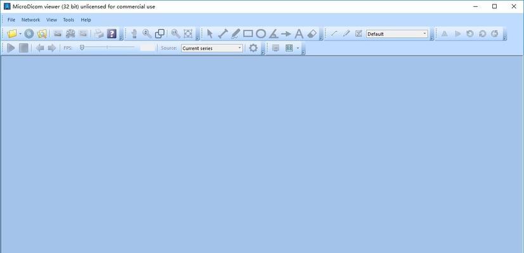524x253 pixels.
Task: Click the flip vertical triangle icon
Action: coord(457,34)
